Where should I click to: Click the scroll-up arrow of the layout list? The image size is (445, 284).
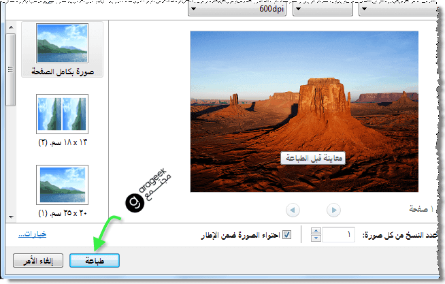coord(10,27)
